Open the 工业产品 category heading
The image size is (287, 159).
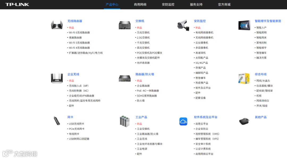click(x=141, y=117)
